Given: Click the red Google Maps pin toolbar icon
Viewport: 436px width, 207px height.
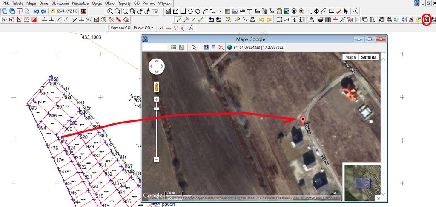Looking at the screenshot, I should (426, 20).
